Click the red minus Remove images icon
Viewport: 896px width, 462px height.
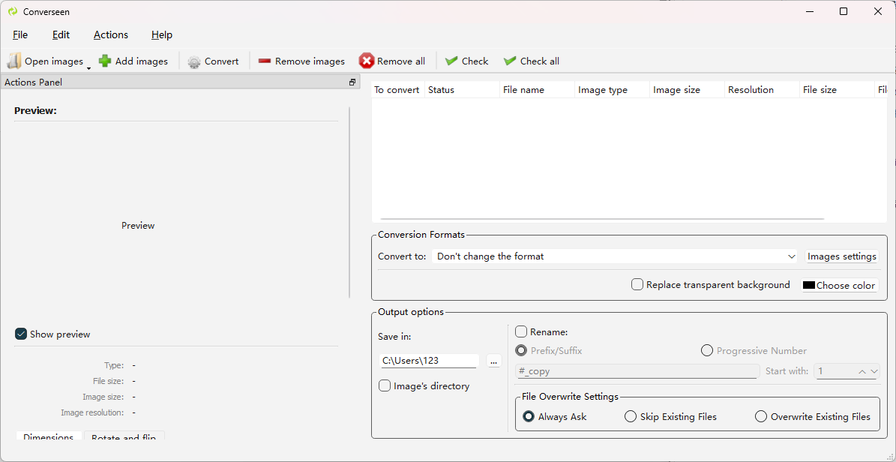[x=264, y=61]
